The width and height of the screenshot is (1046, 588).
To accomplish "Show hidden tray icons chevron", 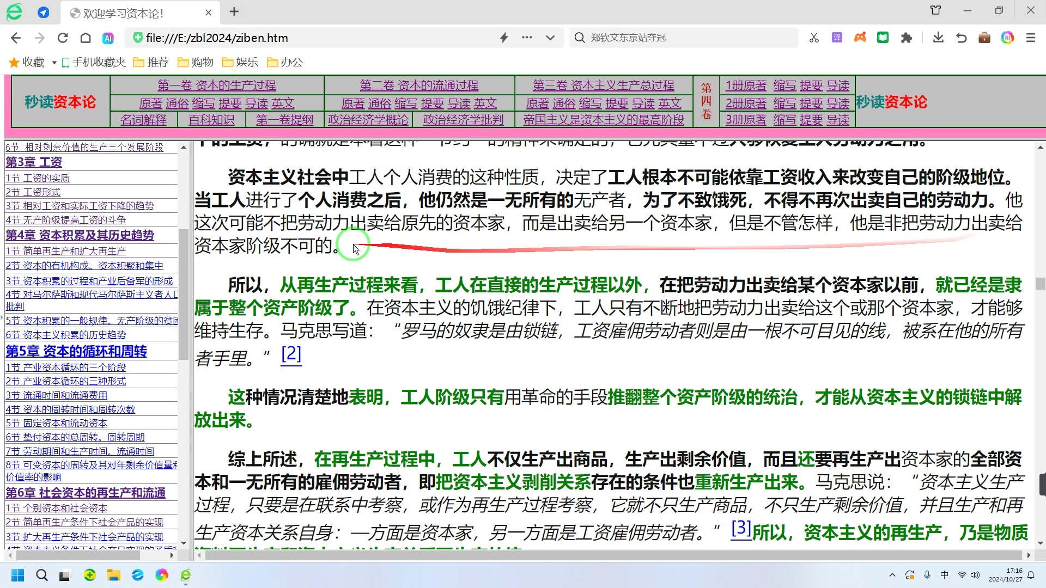I will (x=892, y=575).
